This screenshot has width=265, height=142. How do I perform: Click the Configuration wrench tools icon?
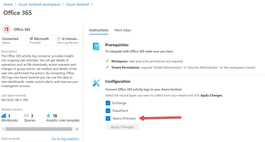coord(96,83)
